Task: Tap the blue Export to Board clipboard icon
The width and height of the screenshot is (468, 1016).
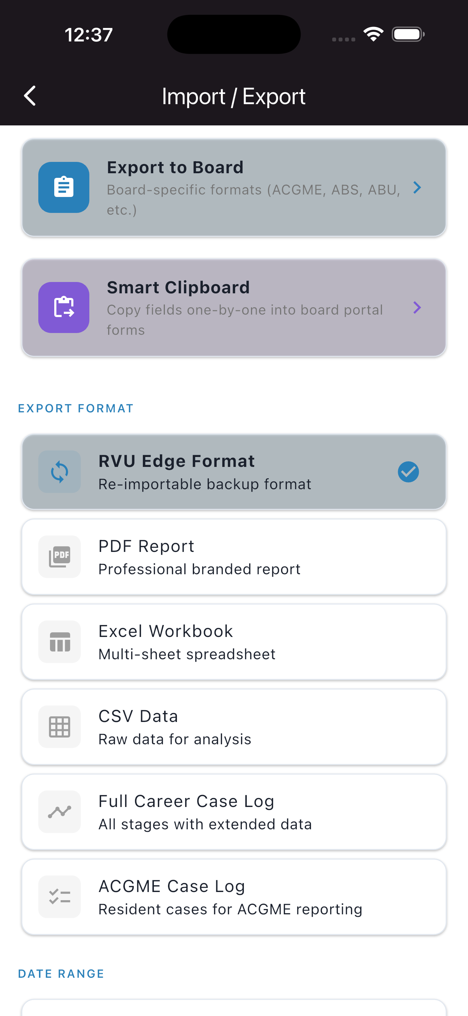Action: click(x=63, y=187)
